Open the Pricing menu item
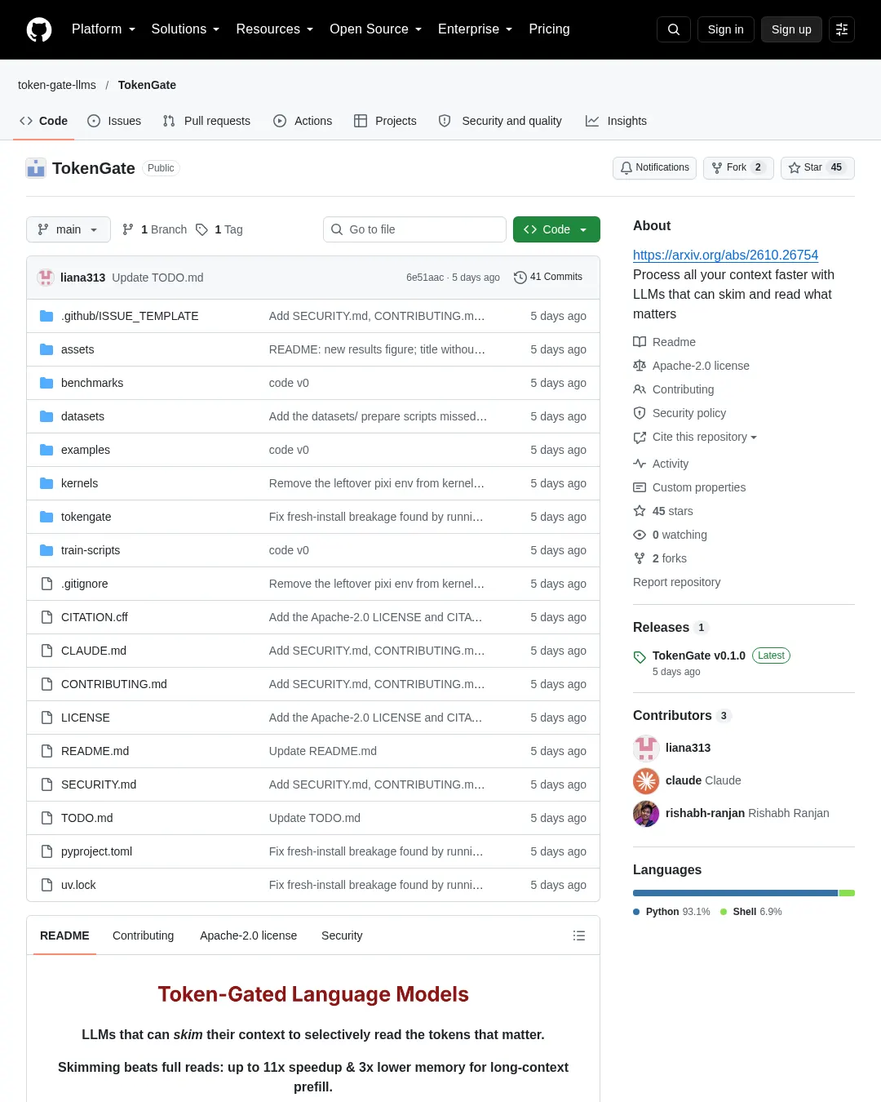Image resolution: width=881 pixels, height=1102 pixels. tap(549, 29)
